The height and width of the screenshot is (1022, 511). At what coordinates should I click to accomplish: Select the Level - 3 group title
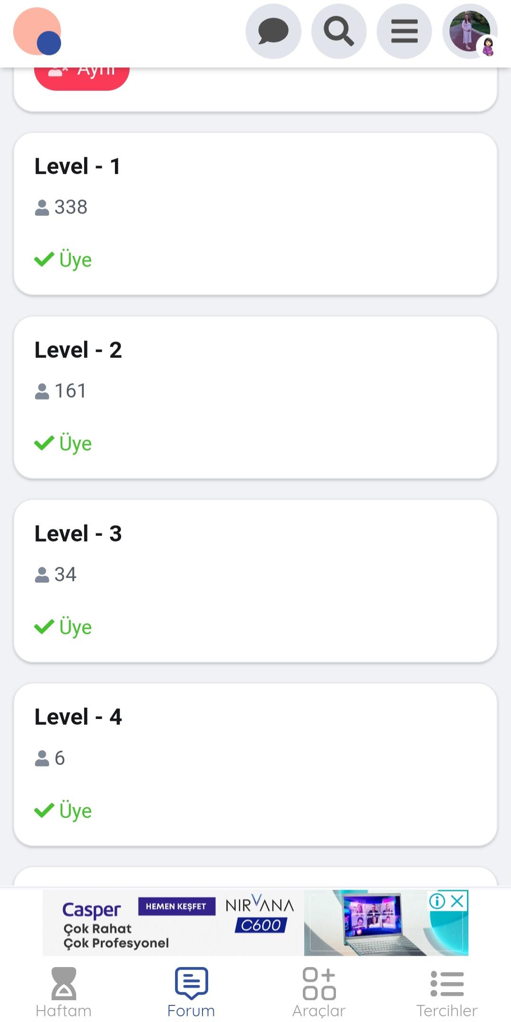(78, 534)
